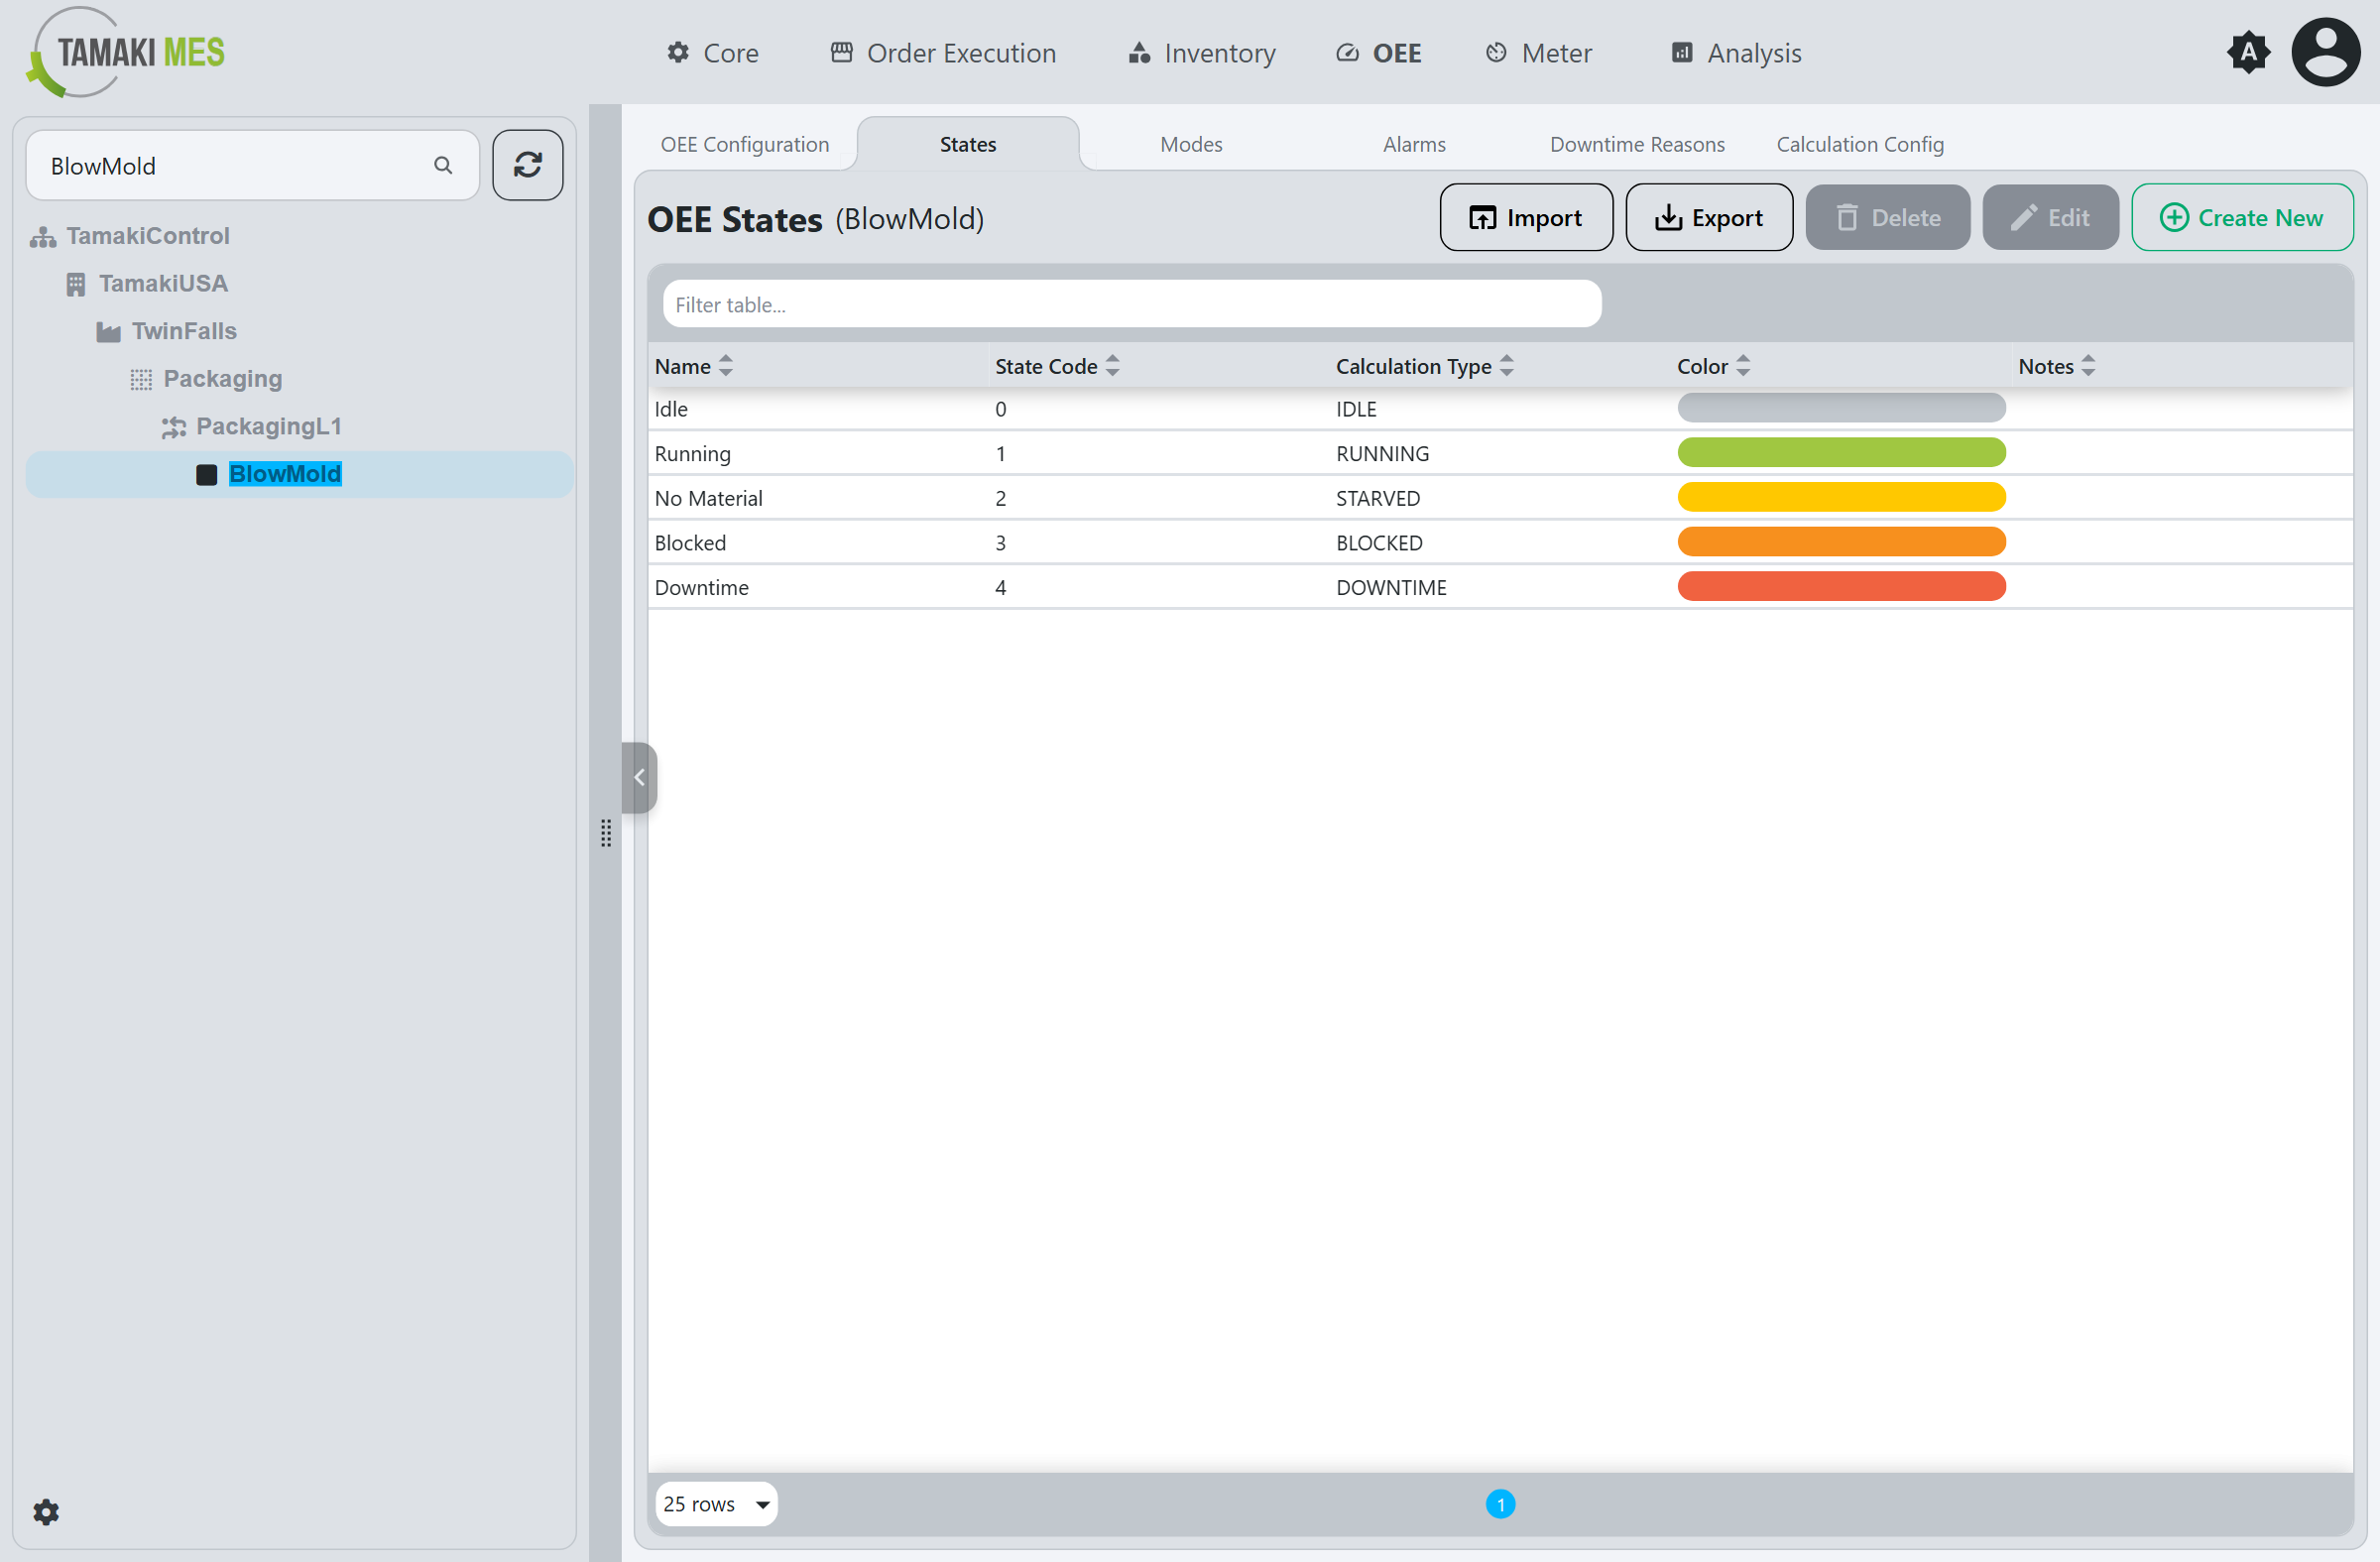The height and width of the screenshot is (1562, 2380).
Task: Open sidebar settings gear
Action: pos(46,1511)
